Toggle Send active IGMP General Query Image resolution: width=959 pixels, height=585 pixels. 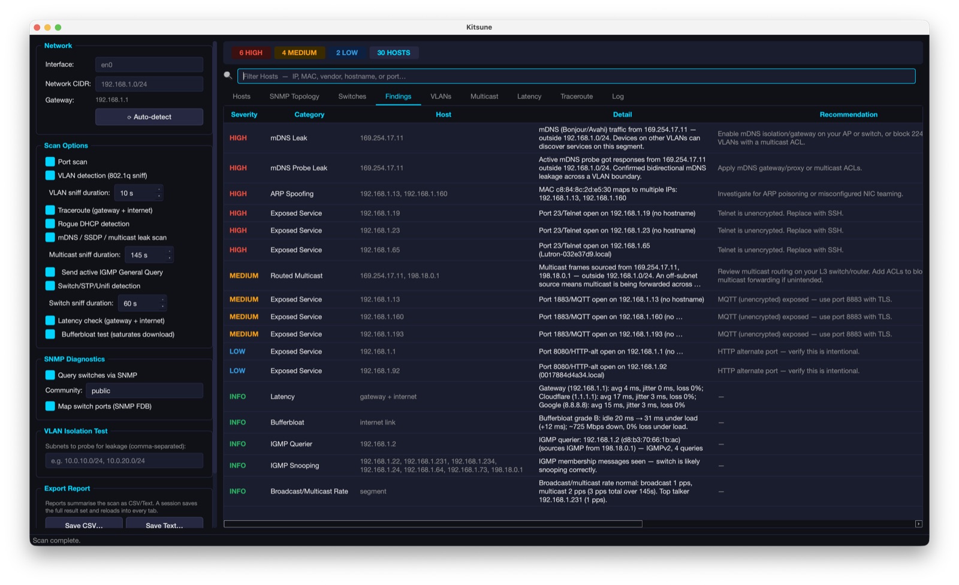[50, 272]
